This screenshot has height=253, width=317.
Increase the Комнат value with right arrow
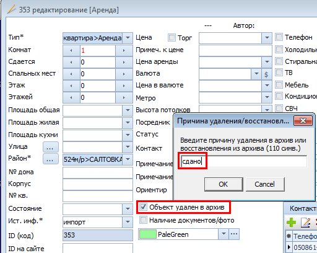[124, 50]
